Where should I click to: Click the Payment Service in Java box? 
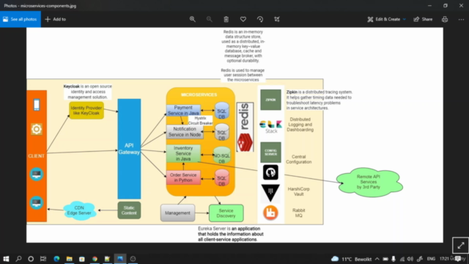[183, 111]
